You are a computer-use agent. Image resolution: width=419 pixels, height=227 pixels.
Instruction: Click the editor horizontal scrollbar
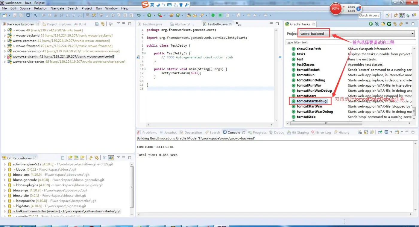pyautogui.click(x=209, y=125)
